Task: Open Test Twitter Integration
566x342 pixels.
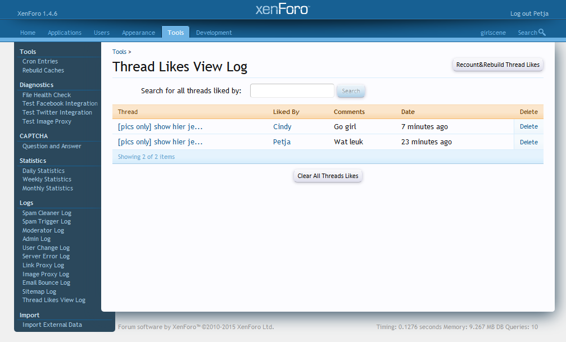Action: [x=57, y=112]
